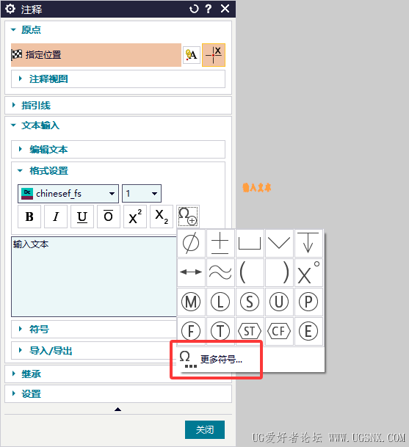Insert the plus-minus tolerance symbol
The height and width of the screenshot is (447, 409).
click(220, 243)
